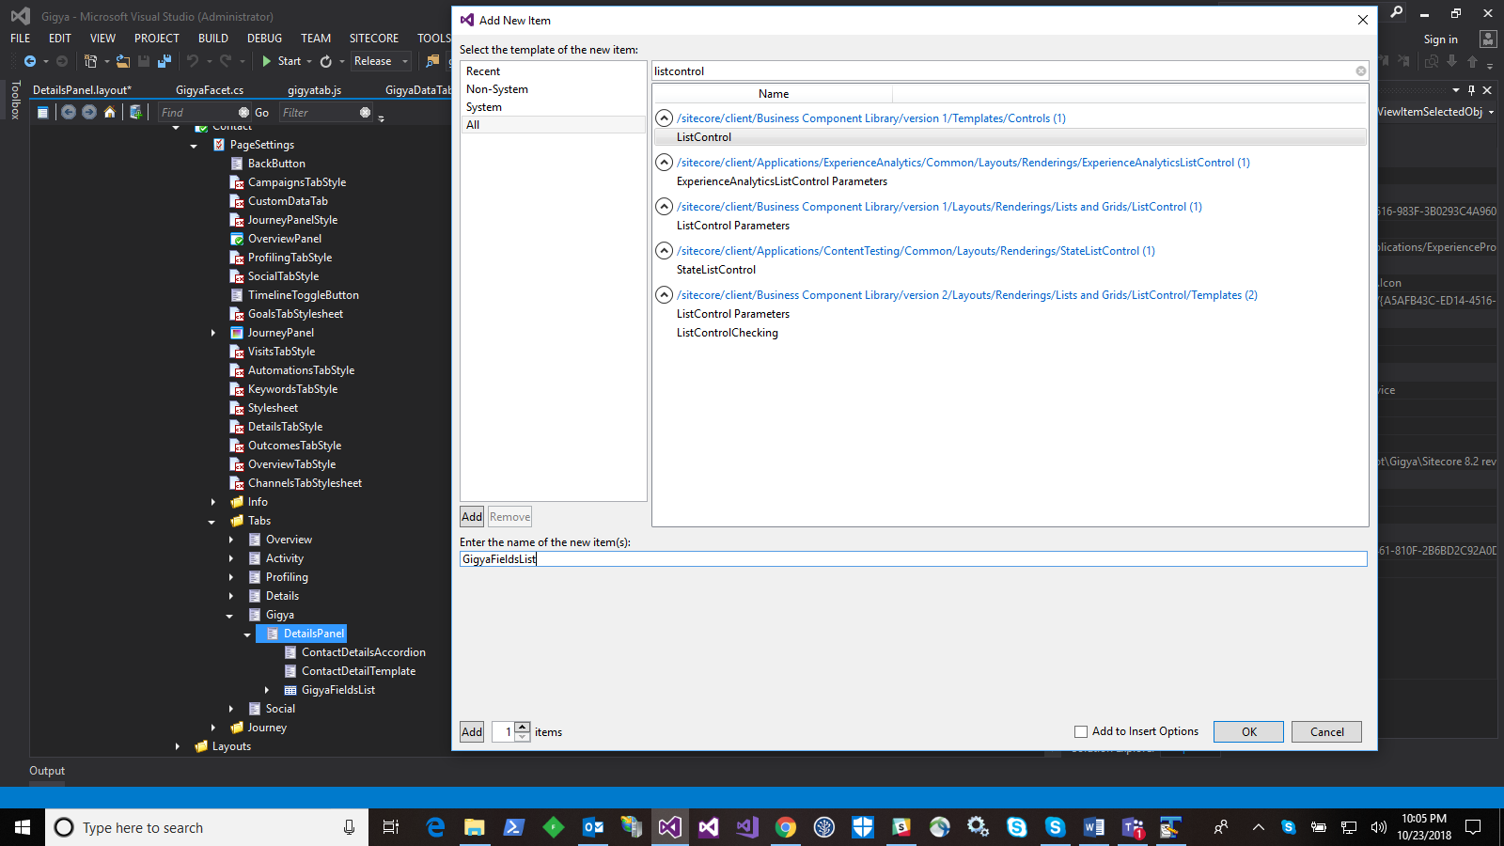Select the System template category

[x=553, y=107]
